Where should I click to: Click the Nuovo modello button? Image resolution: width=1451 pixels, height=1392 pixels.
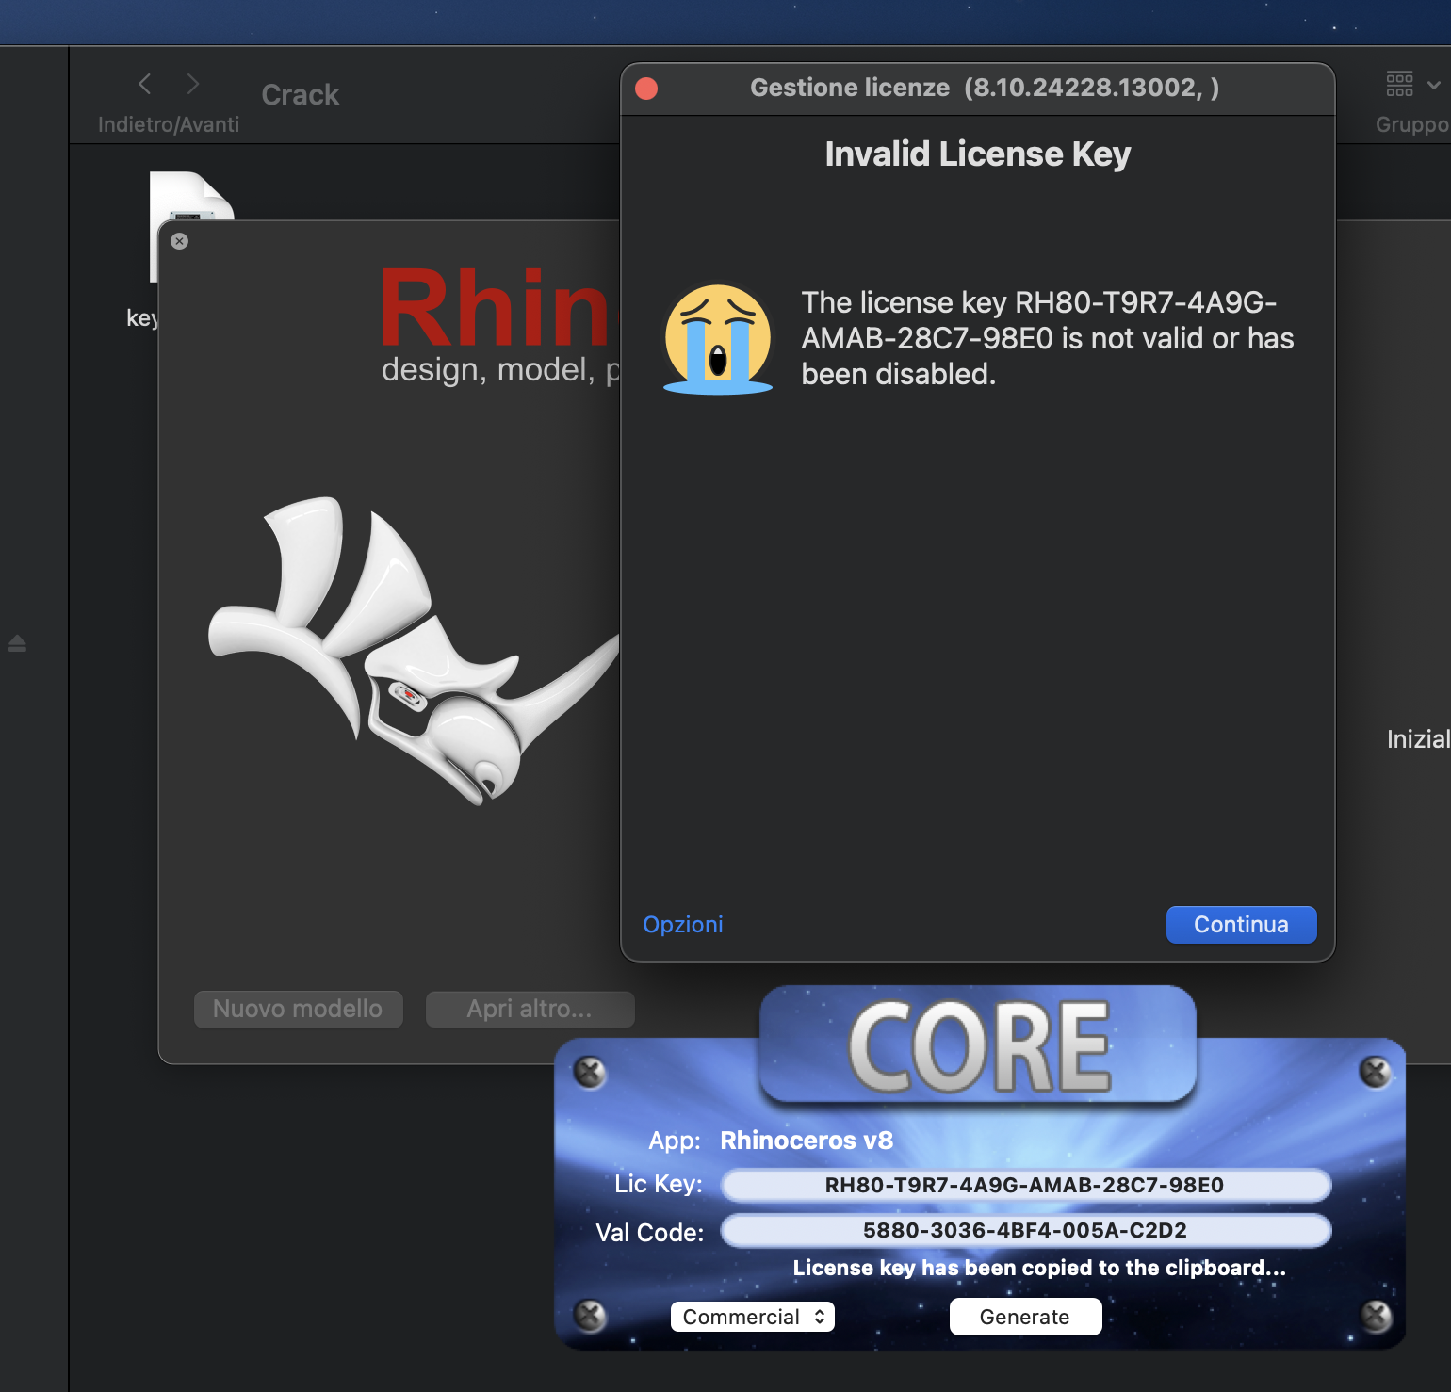coord(298,1009)
